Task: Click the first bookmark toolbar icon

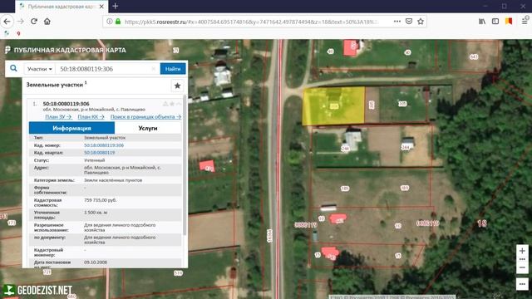Action: click(7, 33)
